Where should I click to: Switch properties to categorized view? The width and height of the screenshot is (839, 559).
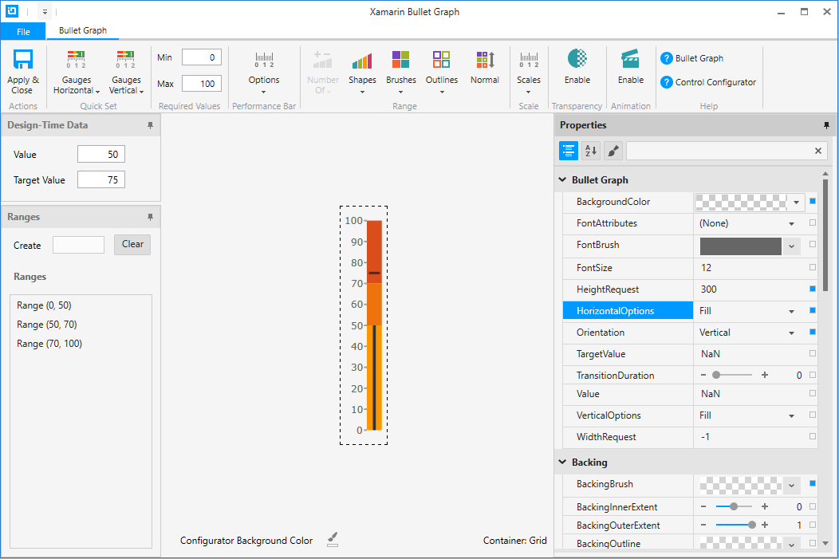tap(569, 151)
